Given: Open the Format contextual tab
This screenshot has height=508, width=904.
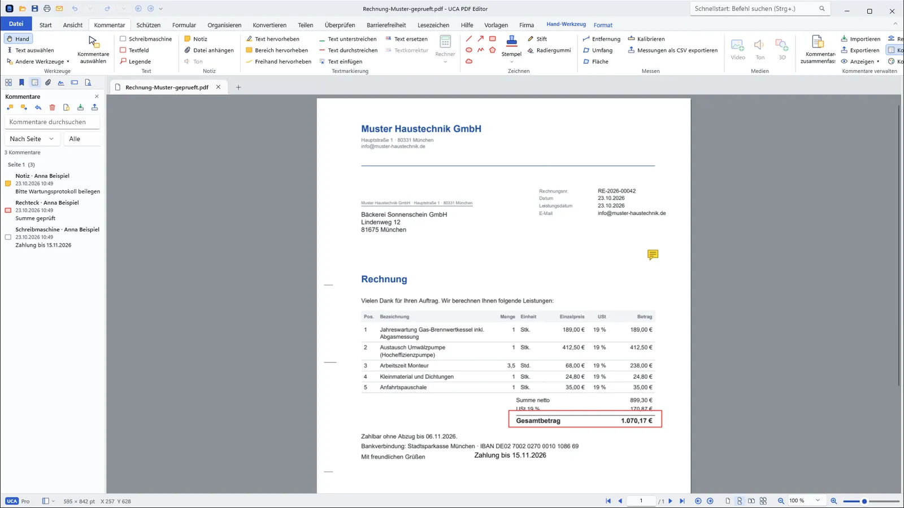Looking at the screenshot, I should (603, 25).
